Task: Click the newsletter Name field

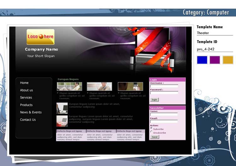Action: point(164,114)
